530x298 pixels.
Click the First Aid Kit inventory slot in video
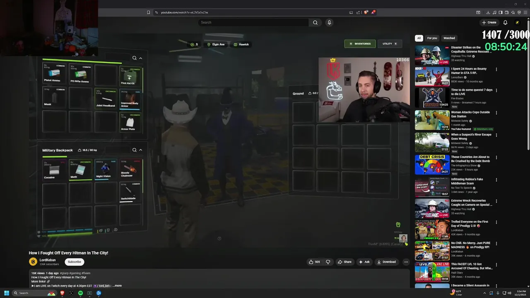pyautogui.click(x=130, y=77)
